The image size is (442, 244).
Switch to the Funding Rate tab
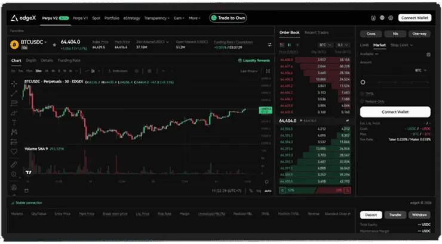pyautogui.click(x=69, y=60)
